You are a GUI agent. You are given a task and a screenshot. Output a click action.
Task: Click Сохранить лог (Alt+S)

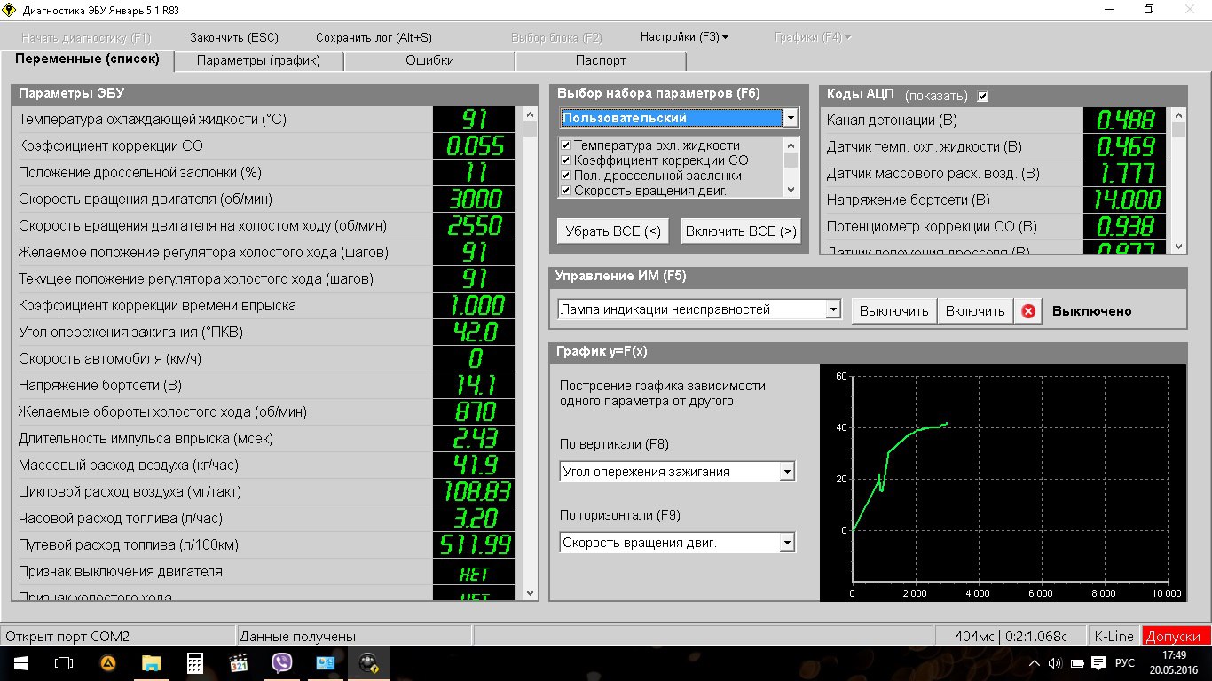[x=374, y=37]
